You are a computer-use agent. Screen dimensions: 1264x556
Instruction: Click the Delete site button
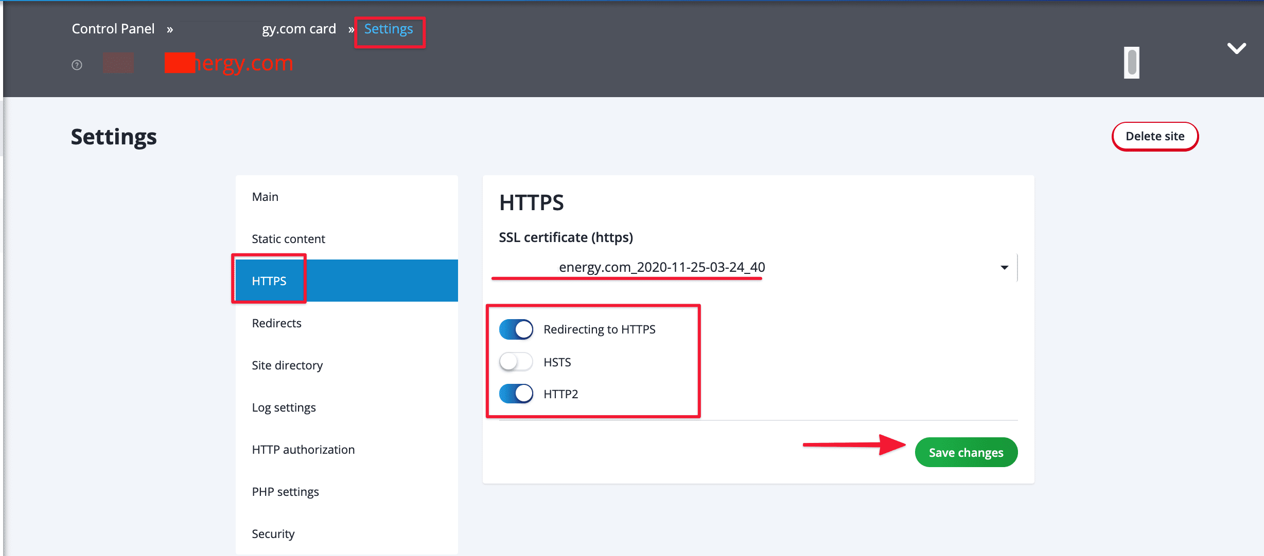coord(1154,136)
